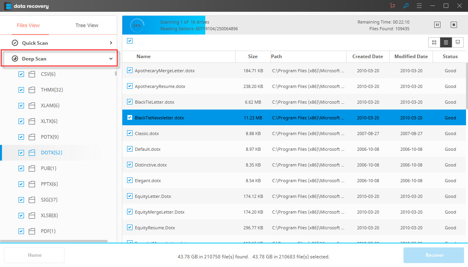
Task: Select EquityResume.Dotx file name
Action: 155,228
